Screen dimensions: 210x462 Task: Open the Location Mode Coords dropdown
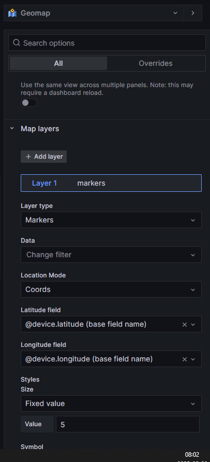pyautogui.click(x=111, y=289)
